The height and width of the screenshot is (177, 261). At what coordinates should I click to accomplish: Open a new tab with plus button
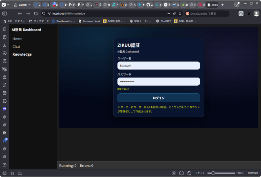(222, 5)
